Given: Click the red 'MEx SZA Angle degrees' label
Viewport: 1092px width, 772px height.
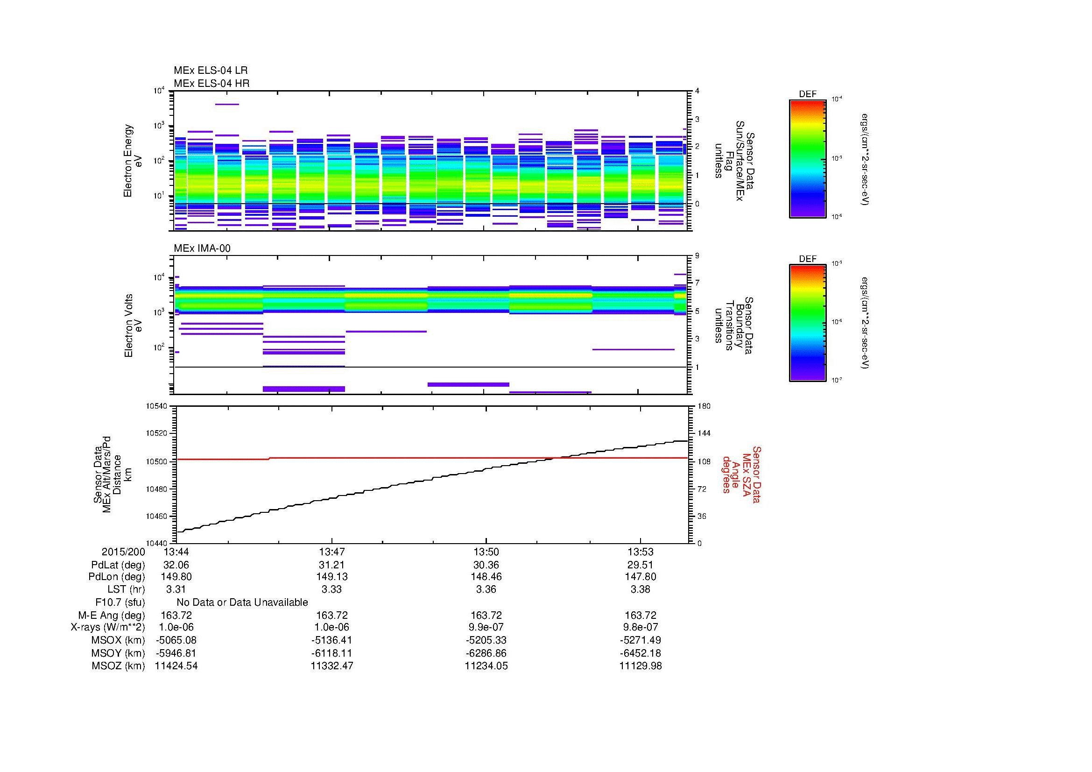Looking at the screenshot, I should coord(741,474).
